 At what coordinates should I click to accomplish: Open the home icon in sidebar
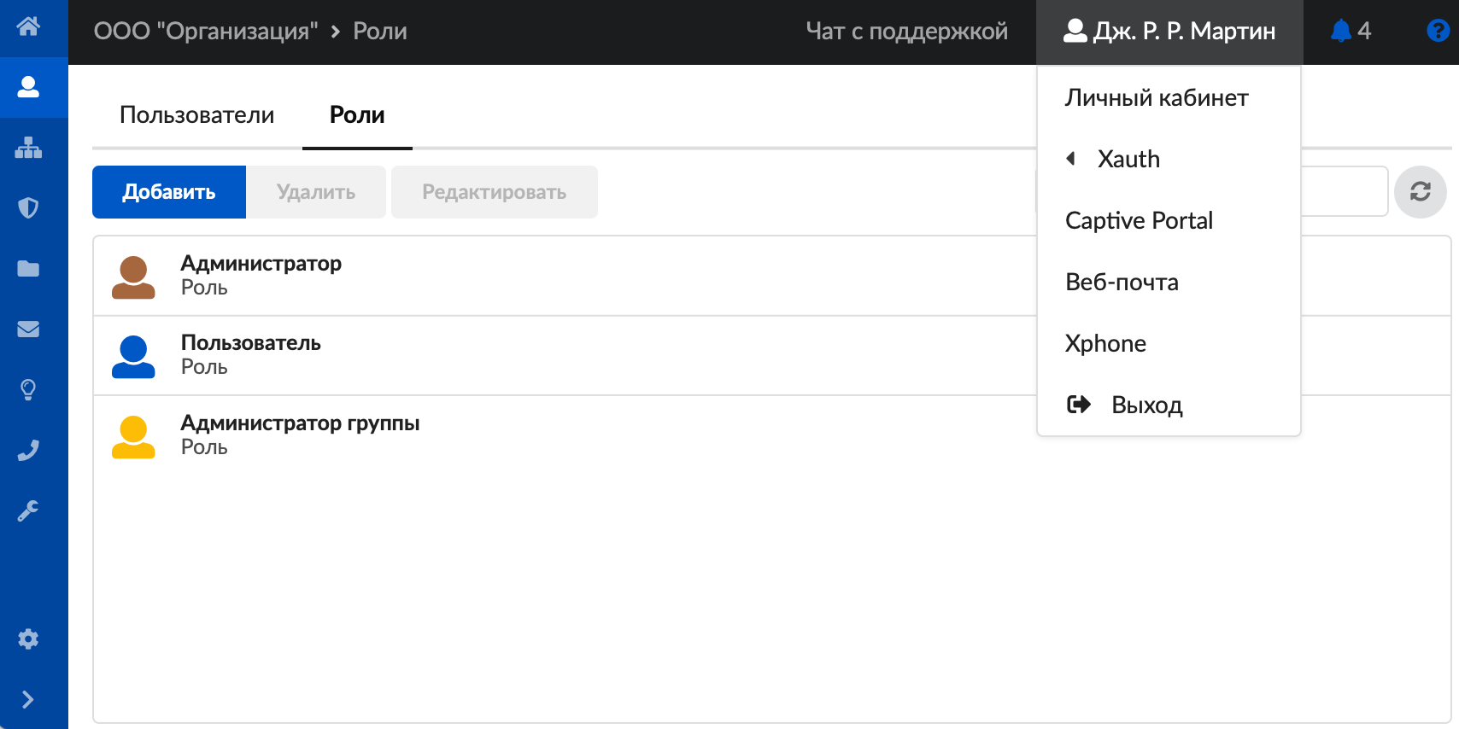click(28, 26)
